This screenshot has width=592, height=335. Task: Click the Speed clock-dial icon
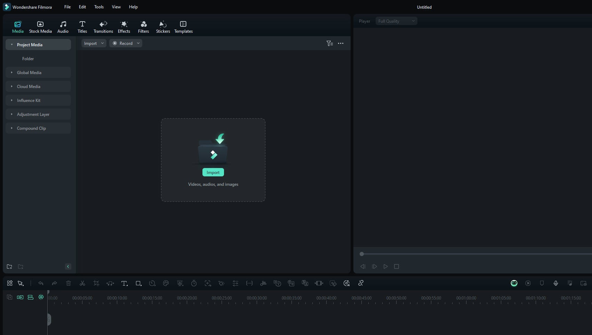coord(152,283)
